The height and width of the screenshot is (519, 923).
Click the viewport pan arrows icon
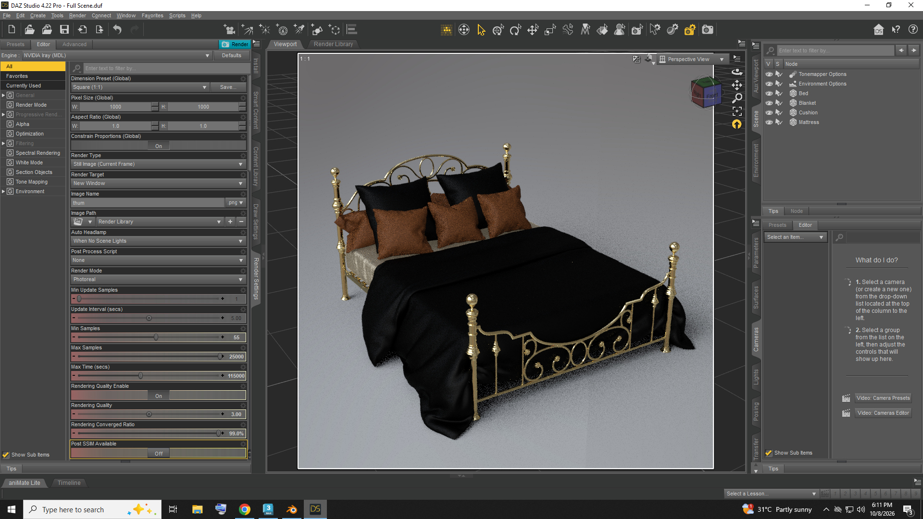click(x=737, y=85)
